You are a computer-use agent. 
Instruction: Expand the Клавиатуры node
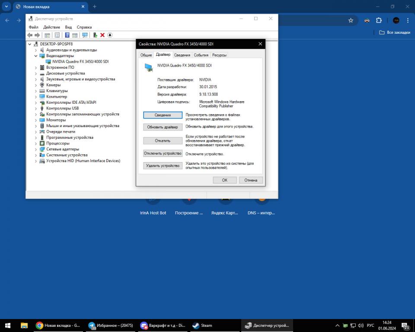[x=36, y=91]
